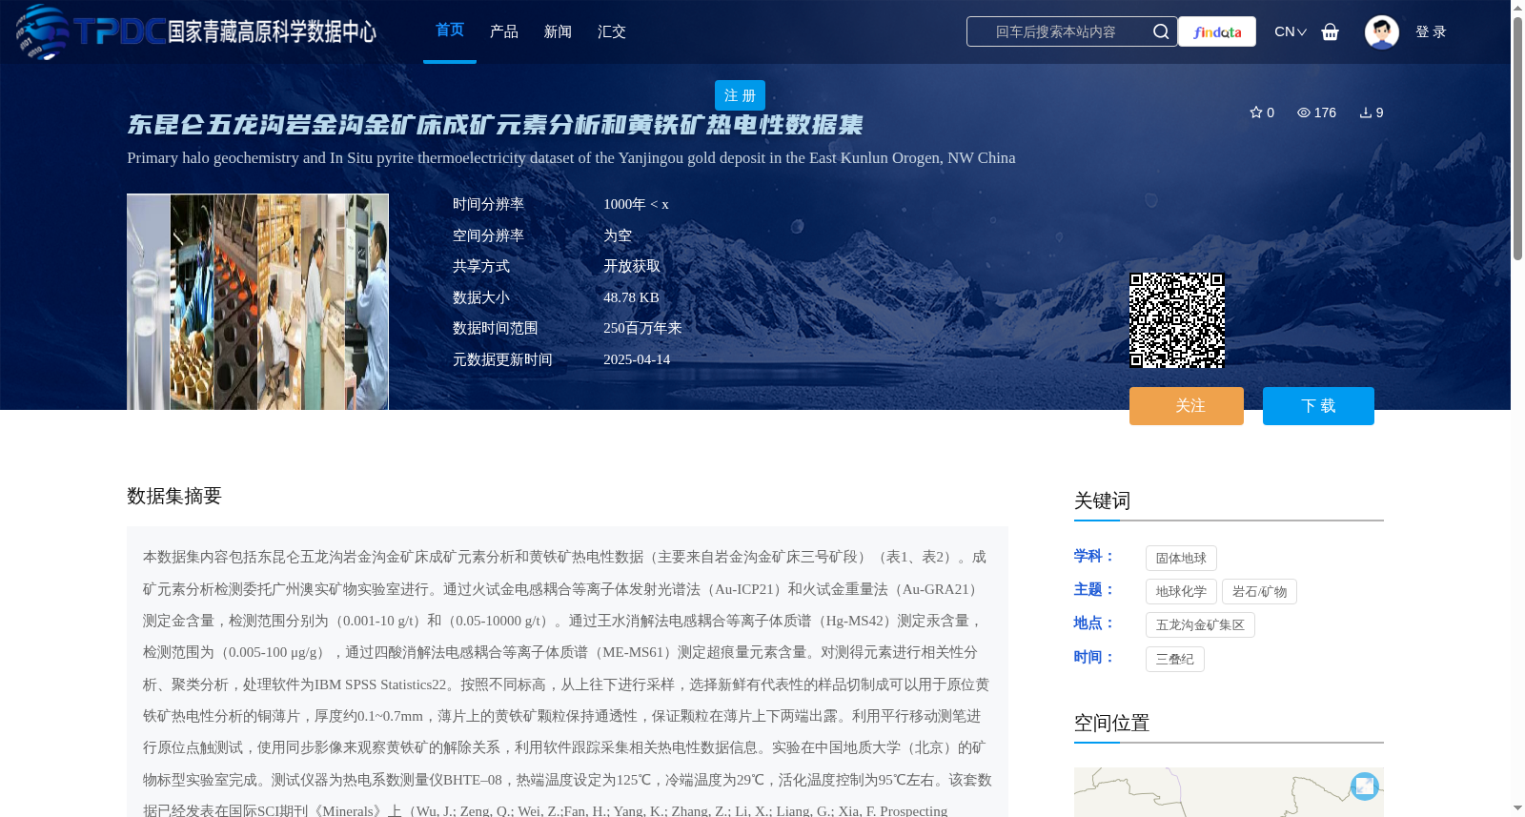This screenshot has width=1525, height=817.
Task: Click the vertical page scrollbar
Action: pos(1517,138)
